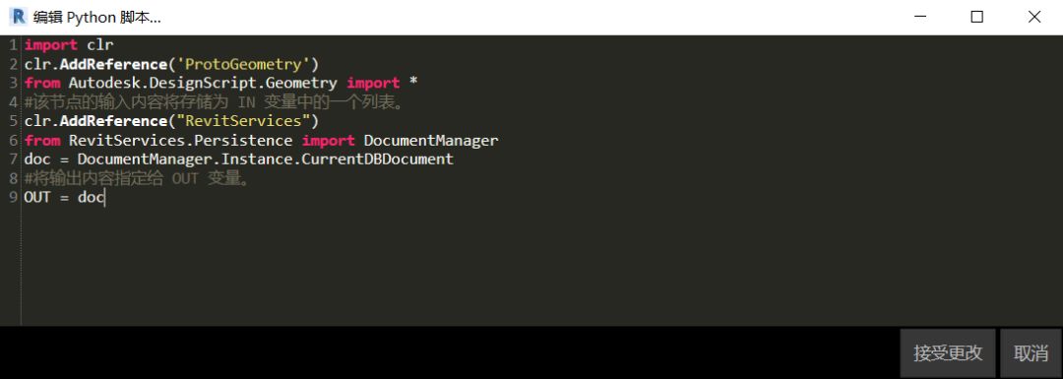Close the Python script editor window
Image resolution: width=1063 pixels, height=379 pixels.
1034,17
